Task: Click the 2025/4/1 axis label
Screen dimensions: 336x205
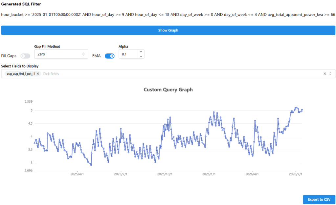Action: pos(77,174)
